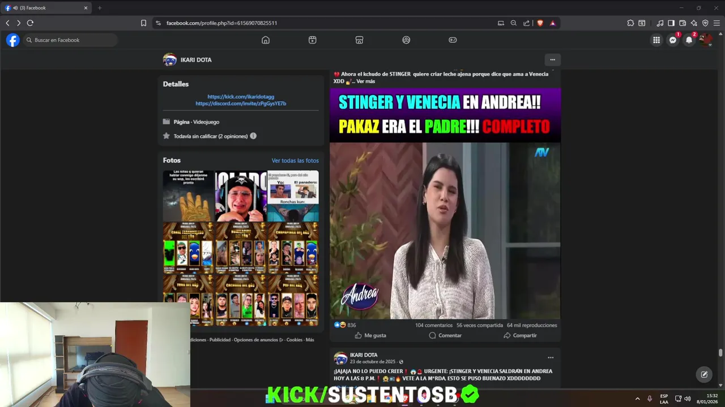Open the Reels video tab icon
The width and height of the screenshot is (725, 407).
(x=312, y=40)
